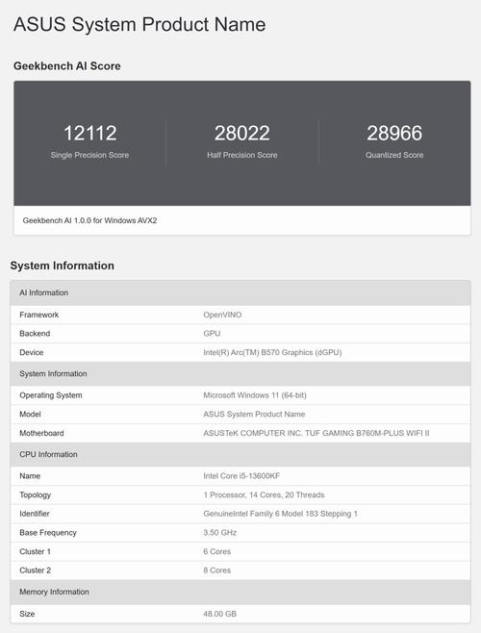The width and height of the screenshot is (481, 633).
Task: Select 'Intel(R) Arc(TM) B570 Graphics (dGPU)' value
Action: click(x=272, y=352)
